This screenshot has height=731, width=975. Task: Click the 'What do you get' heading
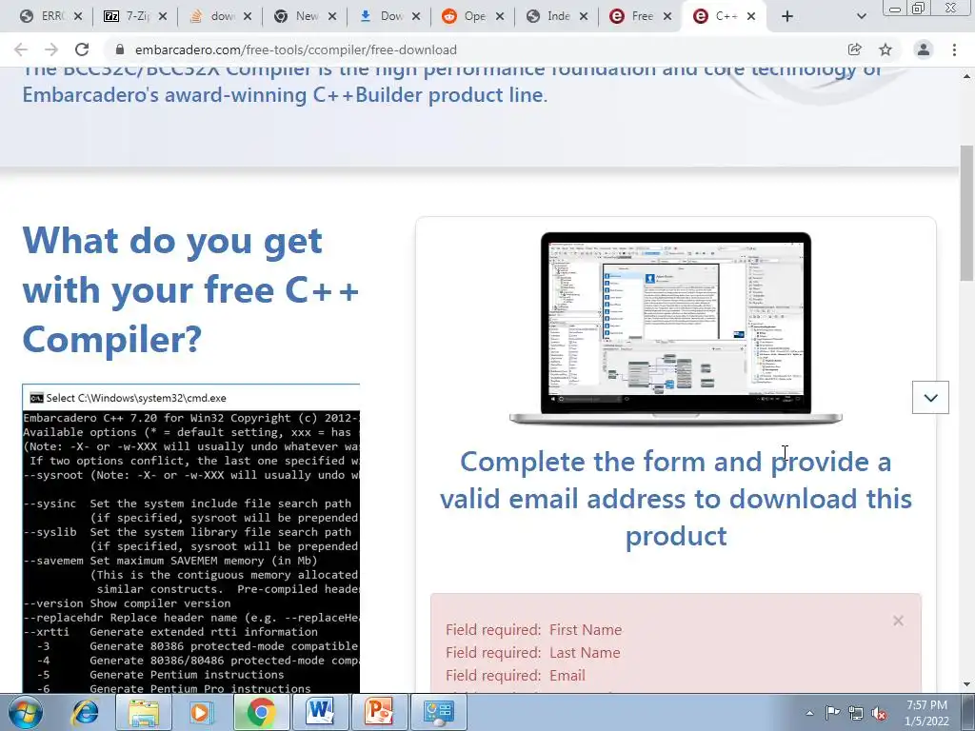(190, 290)
